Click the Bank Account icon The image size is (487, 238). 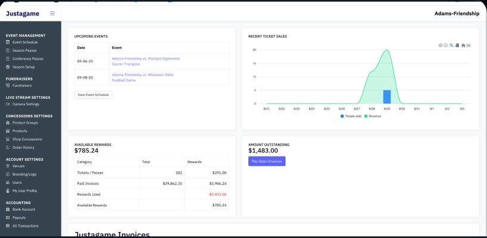pos(8,209)
